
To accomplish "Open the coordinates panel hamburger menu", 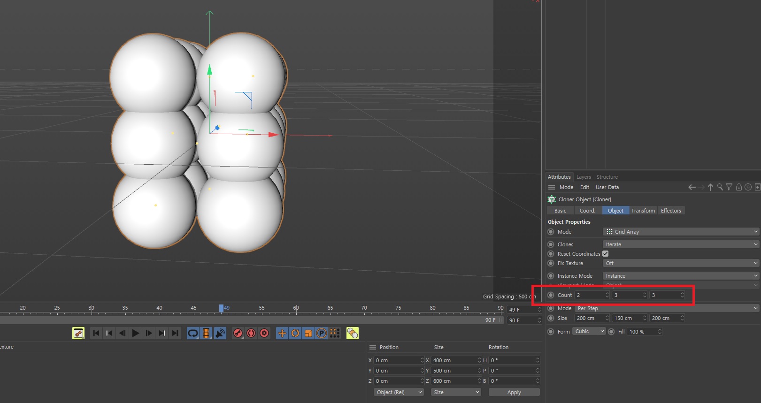I will 373,347.
